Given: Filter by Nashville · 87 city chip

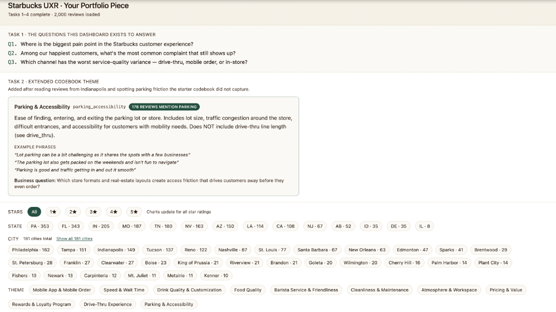Looking at the screenshot, I should tap(233, 250).
